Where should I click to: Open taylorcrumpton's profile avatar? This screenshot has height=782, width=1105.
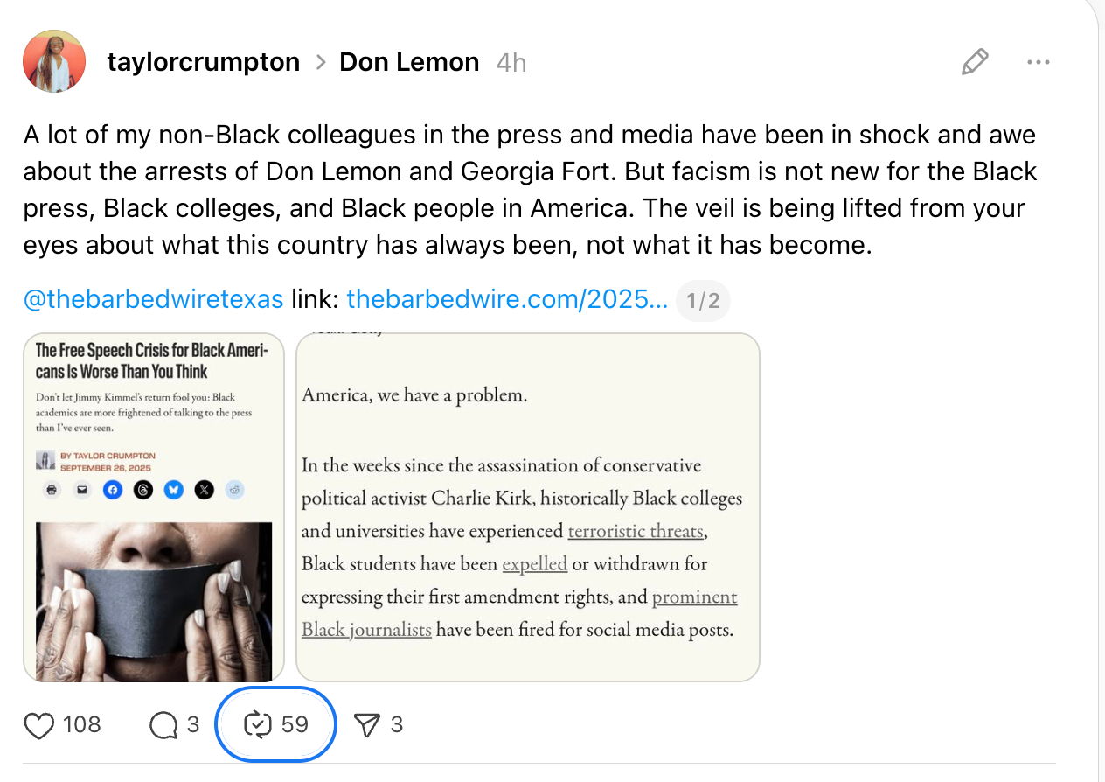pos(54,61)
